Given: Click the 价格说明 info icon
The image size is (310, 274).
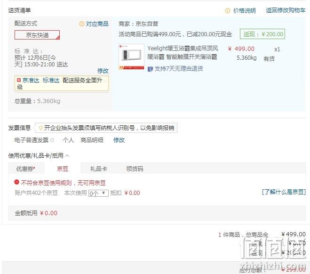Looking at the screenshot, I should (x=228, y=10).
